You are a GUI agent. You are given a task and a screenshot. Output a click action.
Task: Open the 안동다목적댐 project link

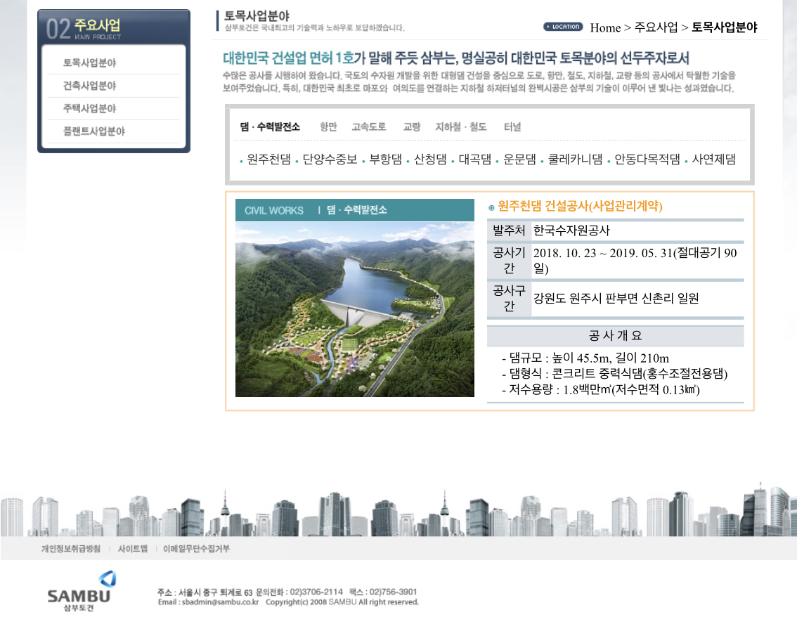(x=647, y=160)
